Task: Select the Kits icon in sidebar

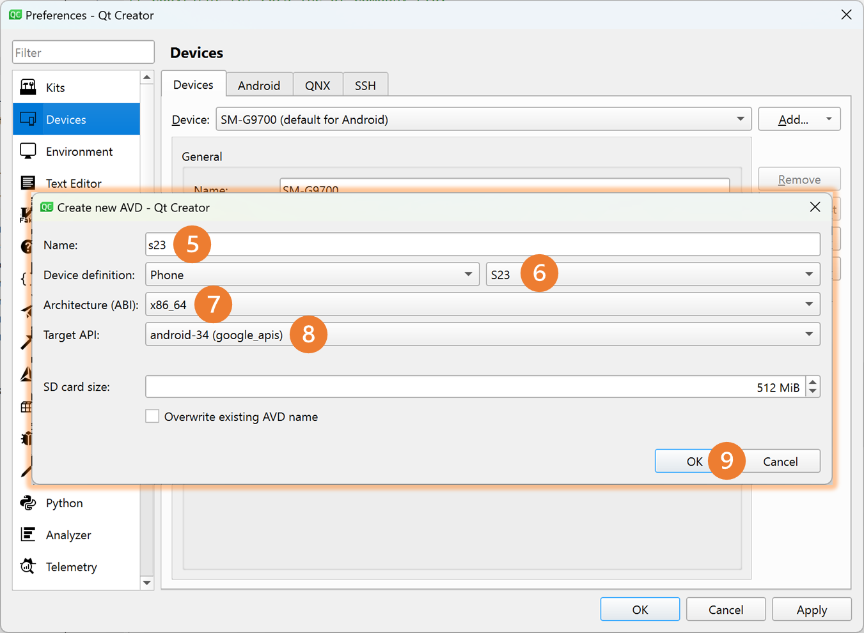Action: coord(28,87)
